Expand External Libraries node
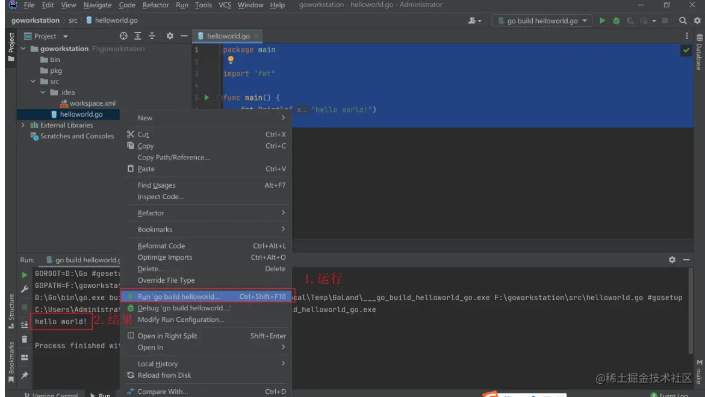This screenshot has height=397, width=705. tap(23, 125)
